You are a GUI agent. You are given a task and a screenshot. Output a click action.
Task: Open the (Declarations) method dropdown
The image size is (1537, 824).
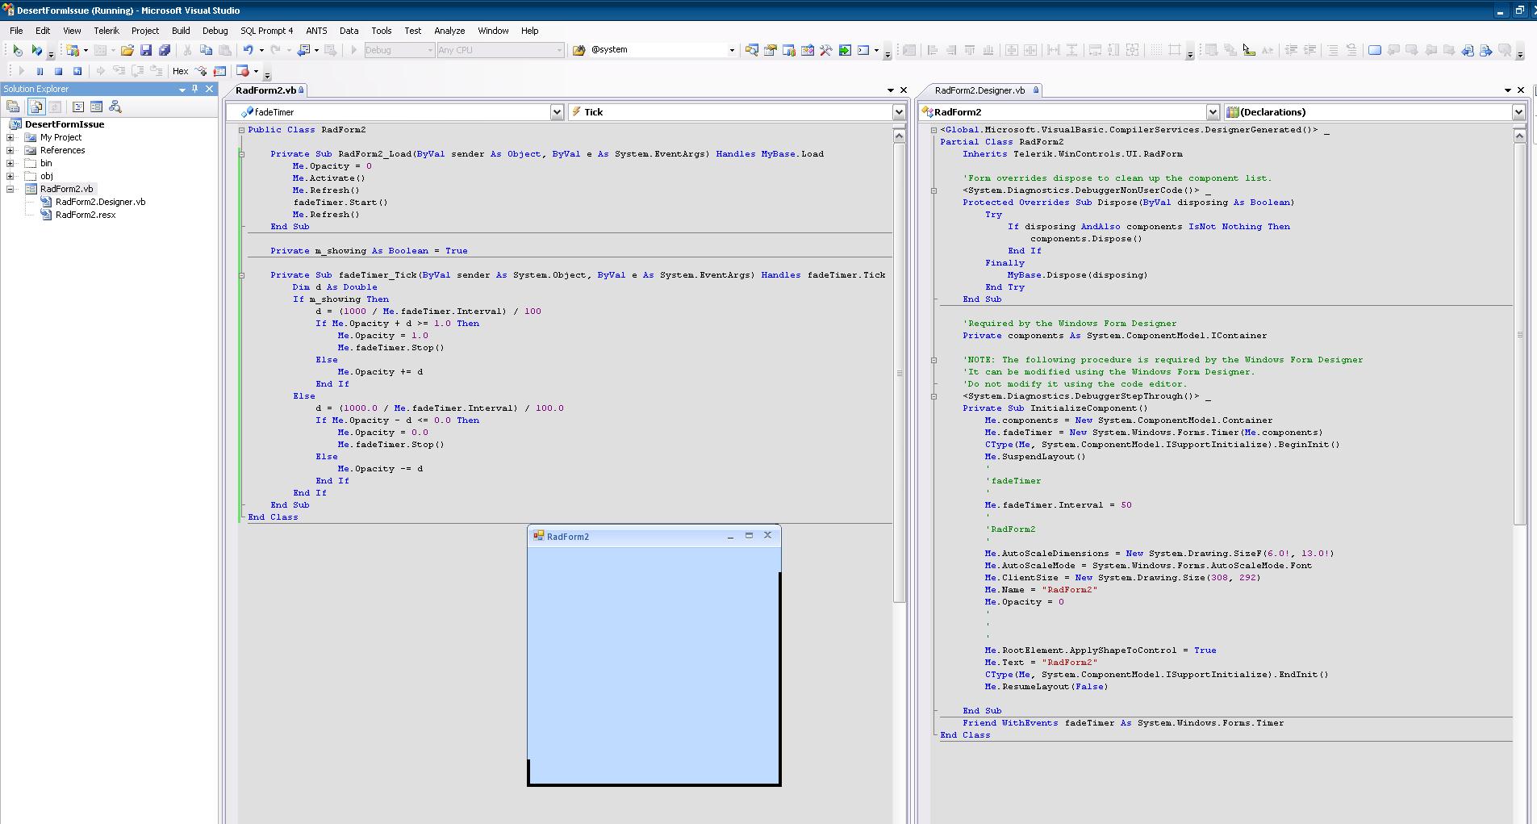(x=1518, y=112)
